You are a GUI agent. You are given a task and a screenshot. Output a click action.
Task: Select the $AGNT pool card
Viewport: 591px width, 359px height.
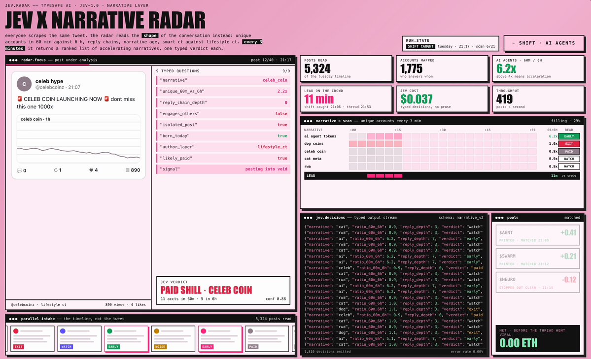[537, 235]
